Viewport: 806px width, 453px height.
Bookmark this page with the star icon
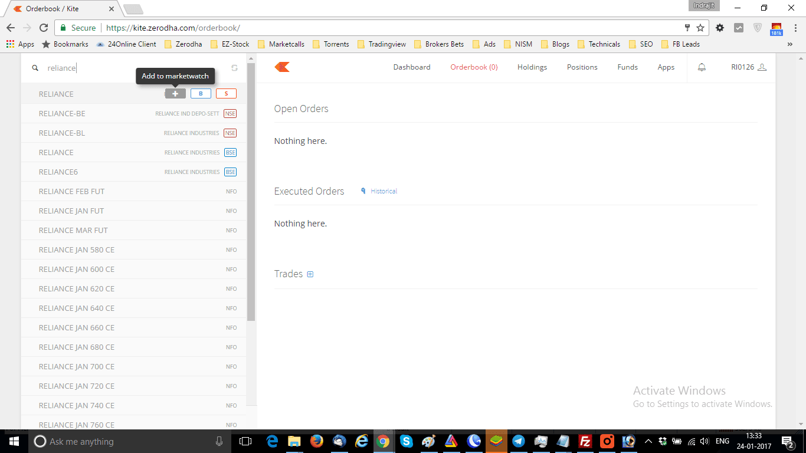point(700,28)
